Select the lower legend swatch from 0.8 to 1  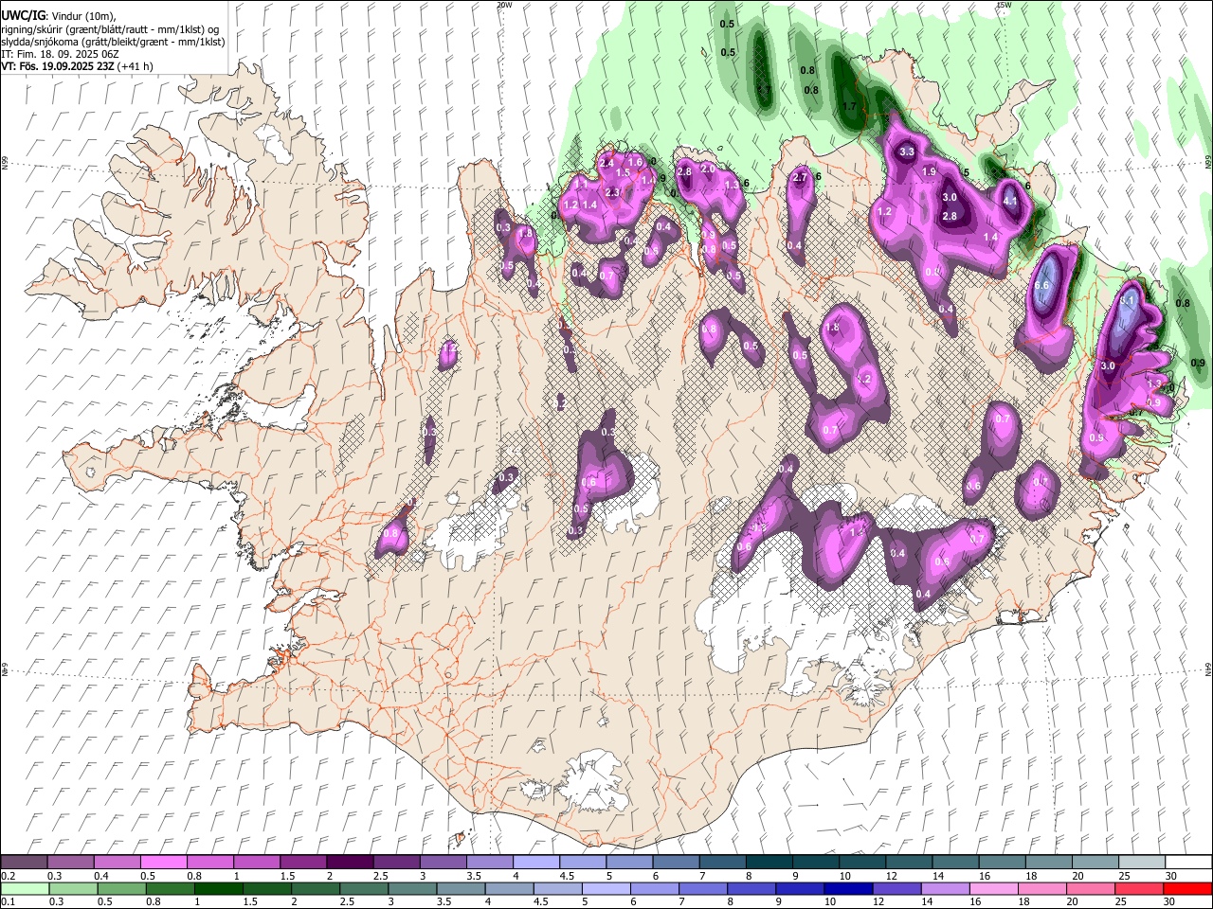[170, 888]
